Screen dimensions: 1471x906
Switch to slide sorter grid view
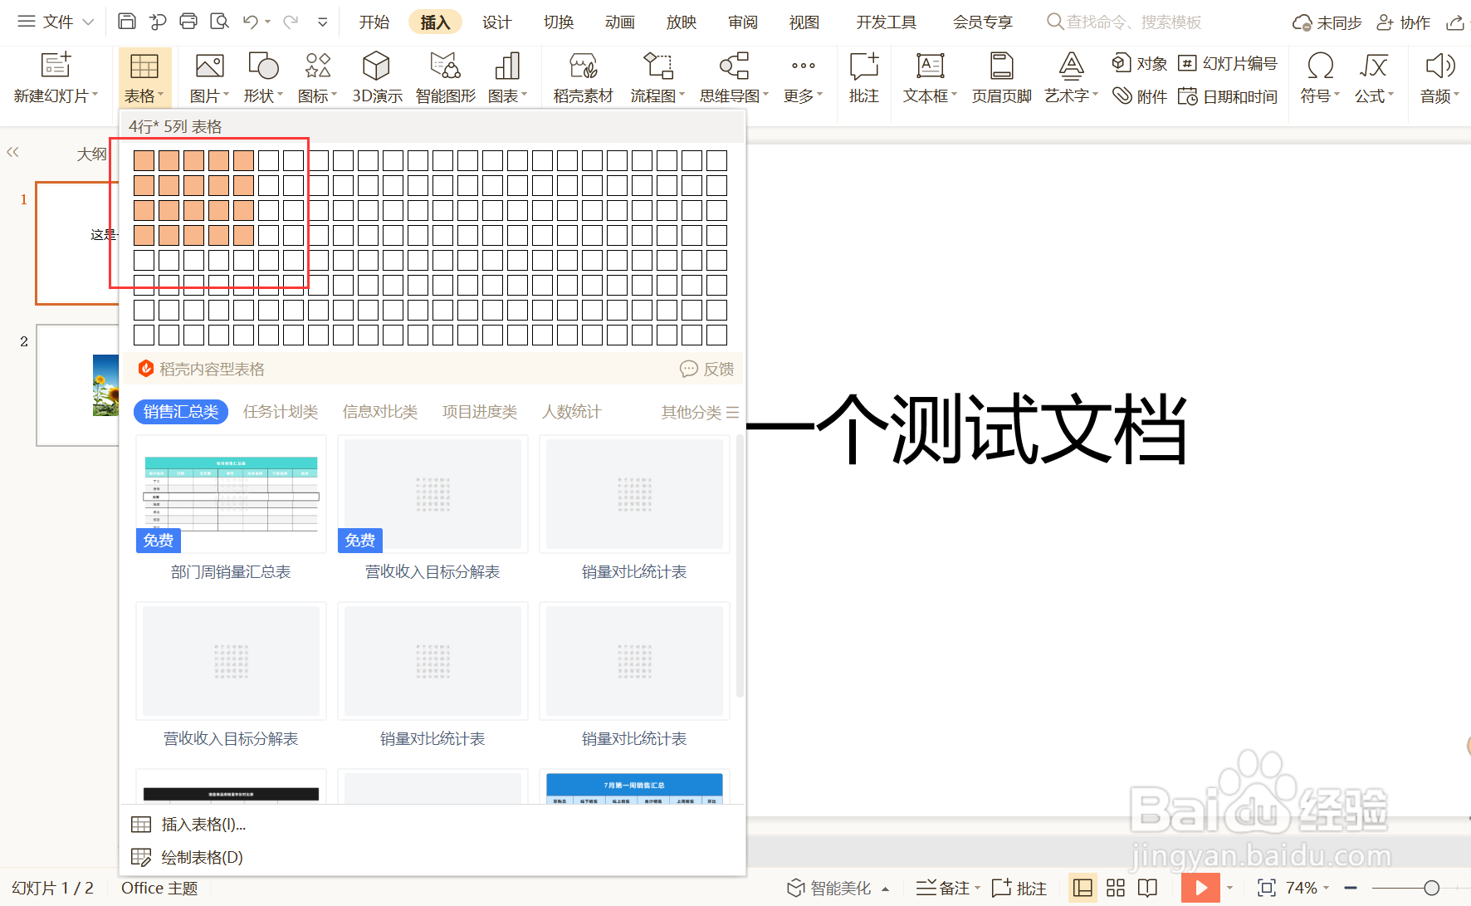coord(1116,888)
